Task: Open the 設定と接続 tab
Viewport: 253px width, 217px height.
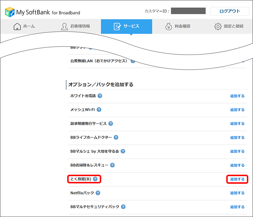Action: coord(229,26)
